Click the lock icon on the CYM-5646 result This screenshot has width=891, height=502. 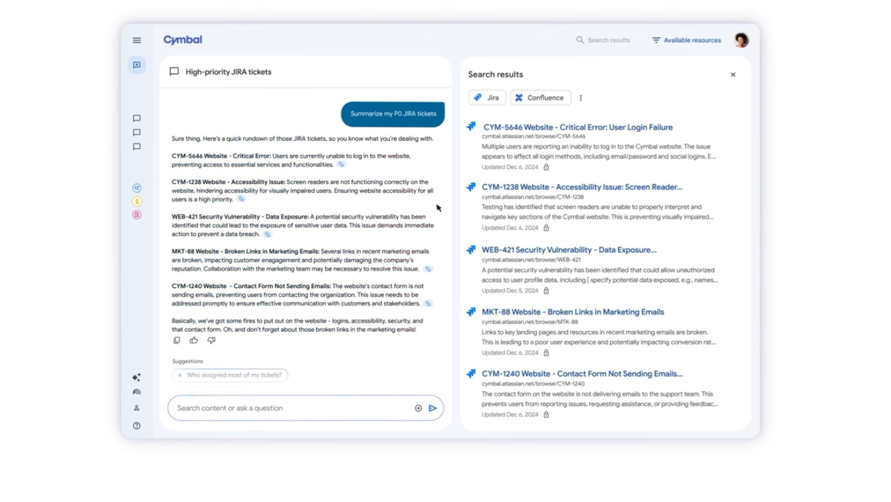pyautogui.click(x=546, y=167)
